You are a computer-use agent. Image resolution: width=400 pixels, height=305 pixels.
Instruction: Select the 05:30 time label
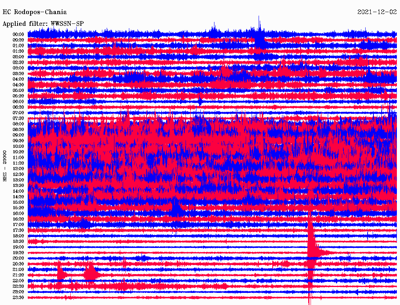tap(18, 96)
